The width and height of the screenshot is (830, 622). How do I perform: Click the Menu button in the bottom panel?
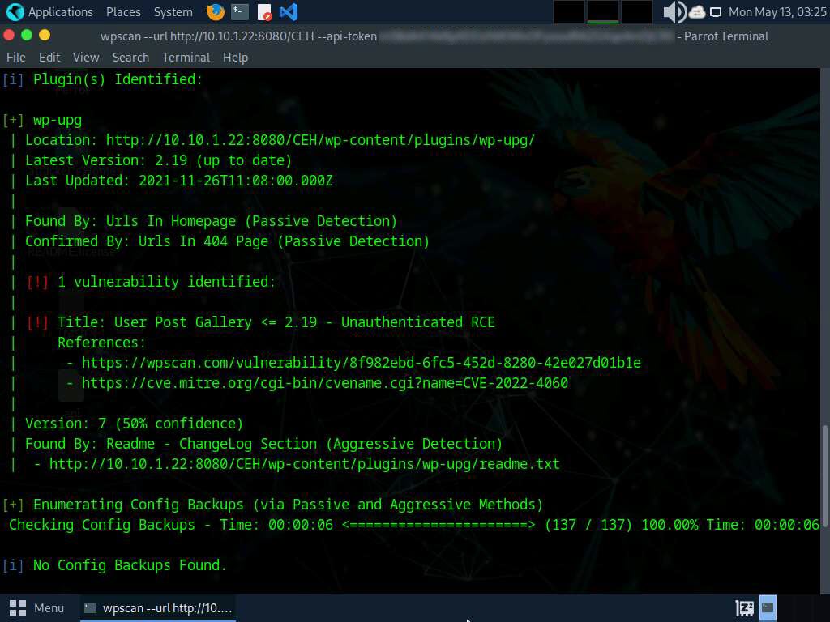(x=37, y=607)
